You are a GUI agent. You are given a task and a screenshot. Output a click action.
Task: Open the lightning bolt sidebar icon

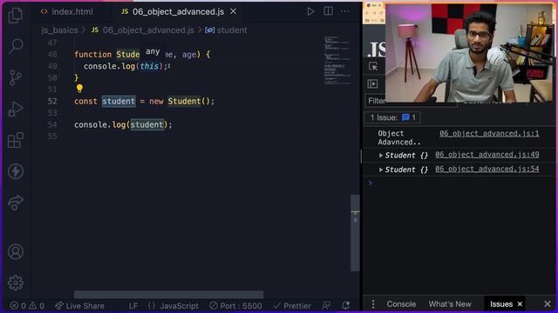16,171
